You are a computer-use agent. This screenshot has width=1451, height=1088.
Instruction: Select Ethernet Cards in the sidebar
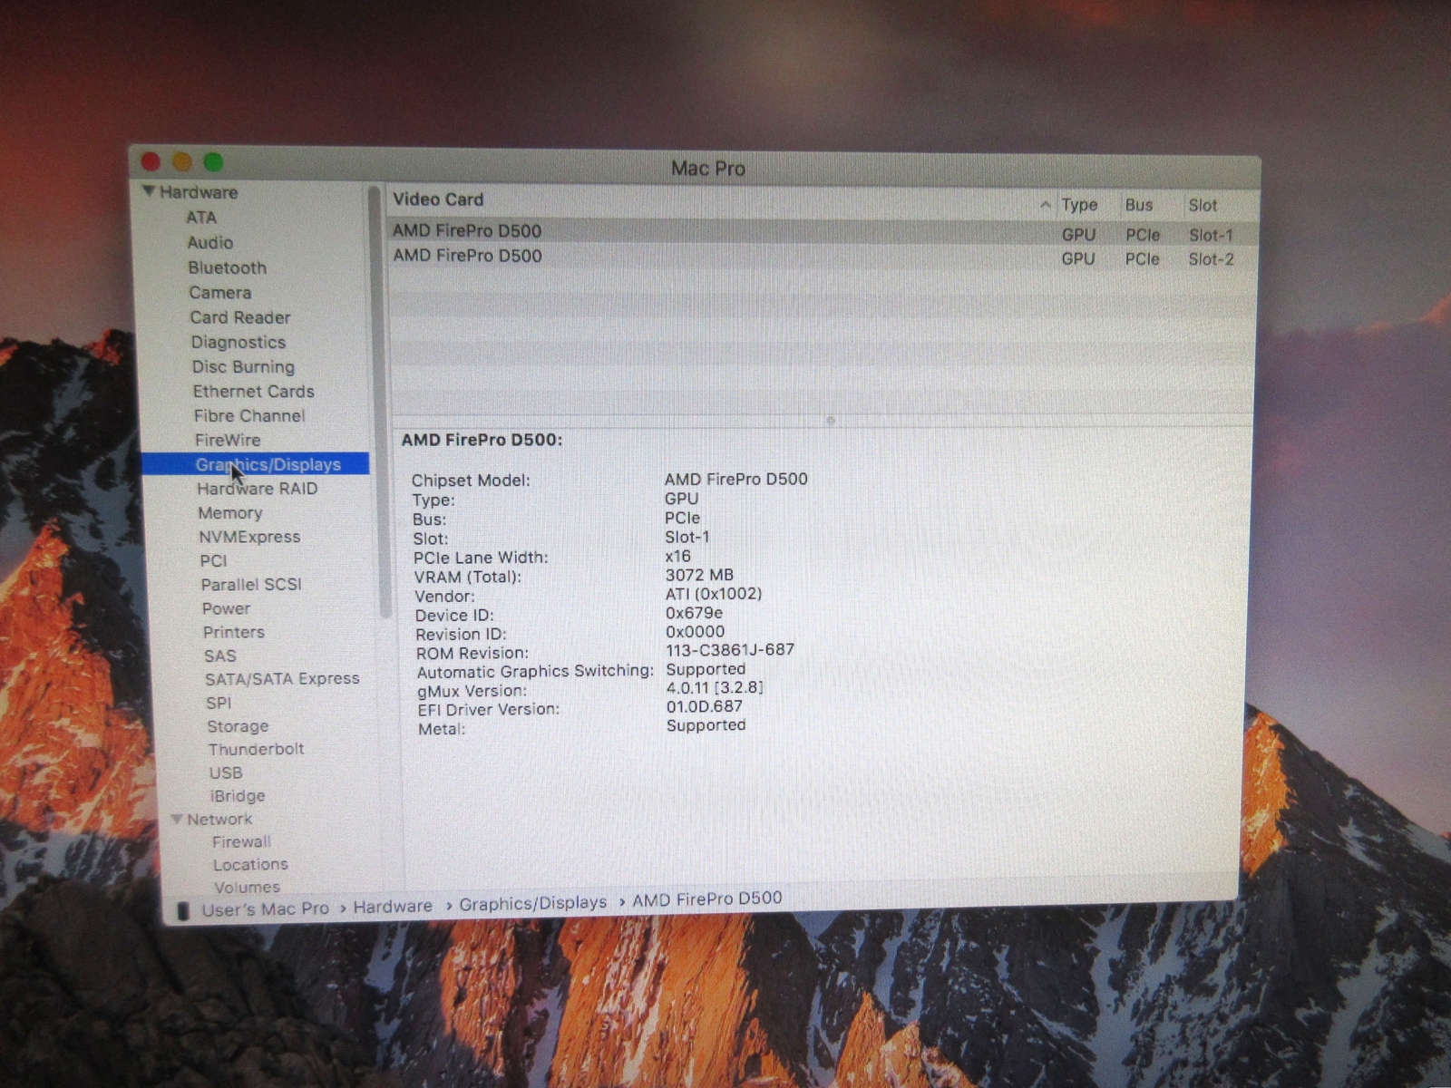253,391
